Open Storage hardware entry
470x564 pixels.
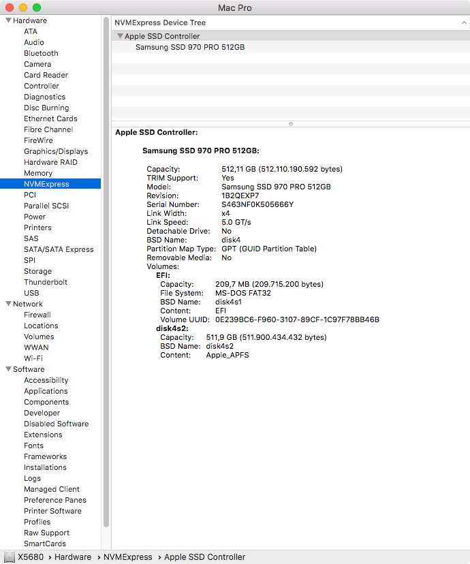point(37,271)
